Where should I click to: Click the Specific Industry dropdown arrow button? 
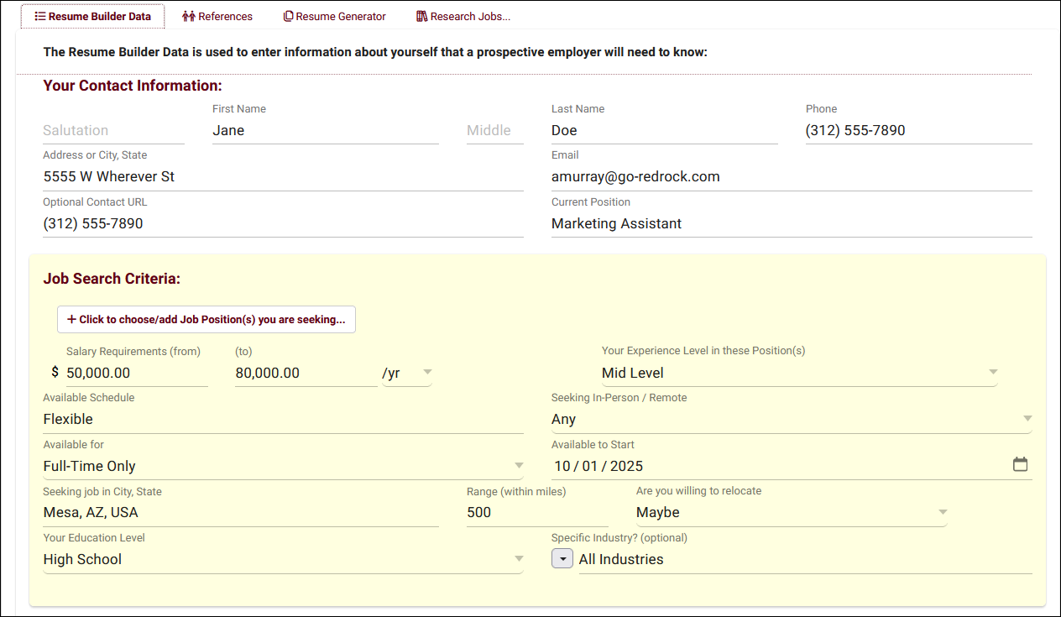tap(562, 559)
